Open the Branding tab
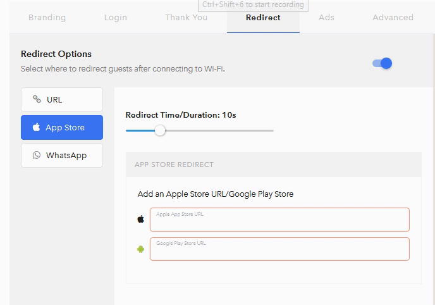 [x=47, y=17]
